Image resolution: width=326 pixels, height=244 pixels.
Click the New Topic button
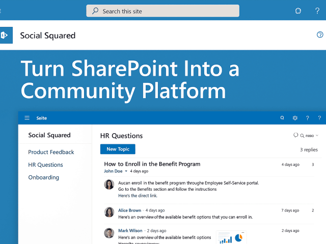point(118,149)
